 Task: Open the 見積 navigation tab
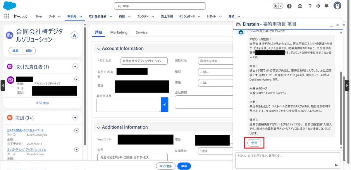[231, 16]
